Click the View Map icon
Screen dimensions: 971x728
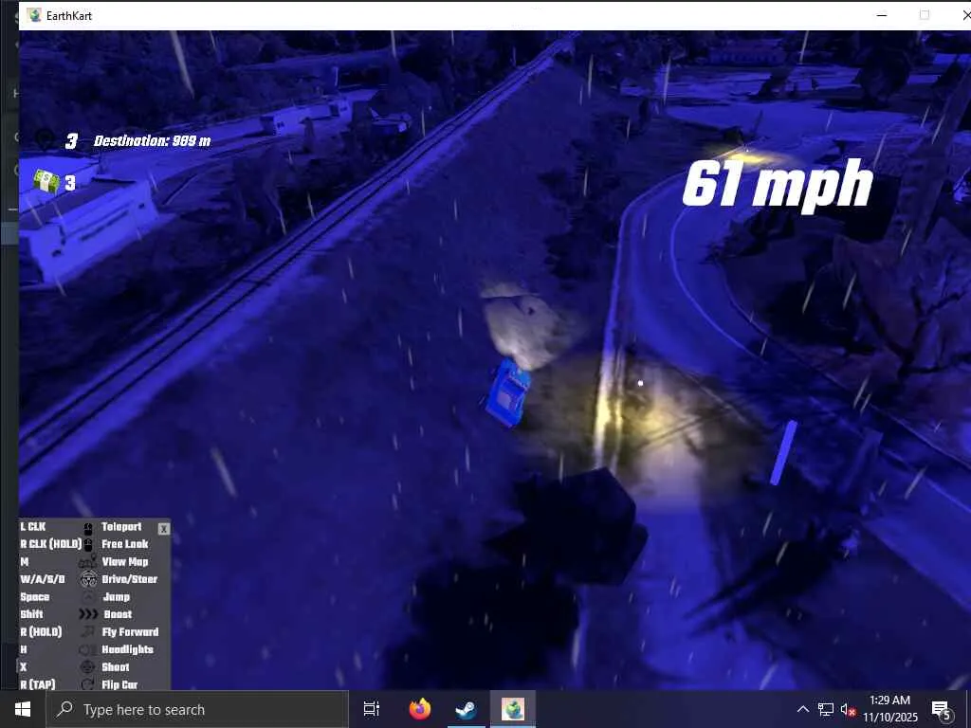88,561
